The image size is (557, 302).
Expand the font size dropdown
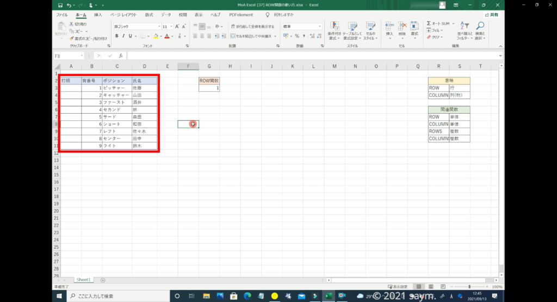172,26
